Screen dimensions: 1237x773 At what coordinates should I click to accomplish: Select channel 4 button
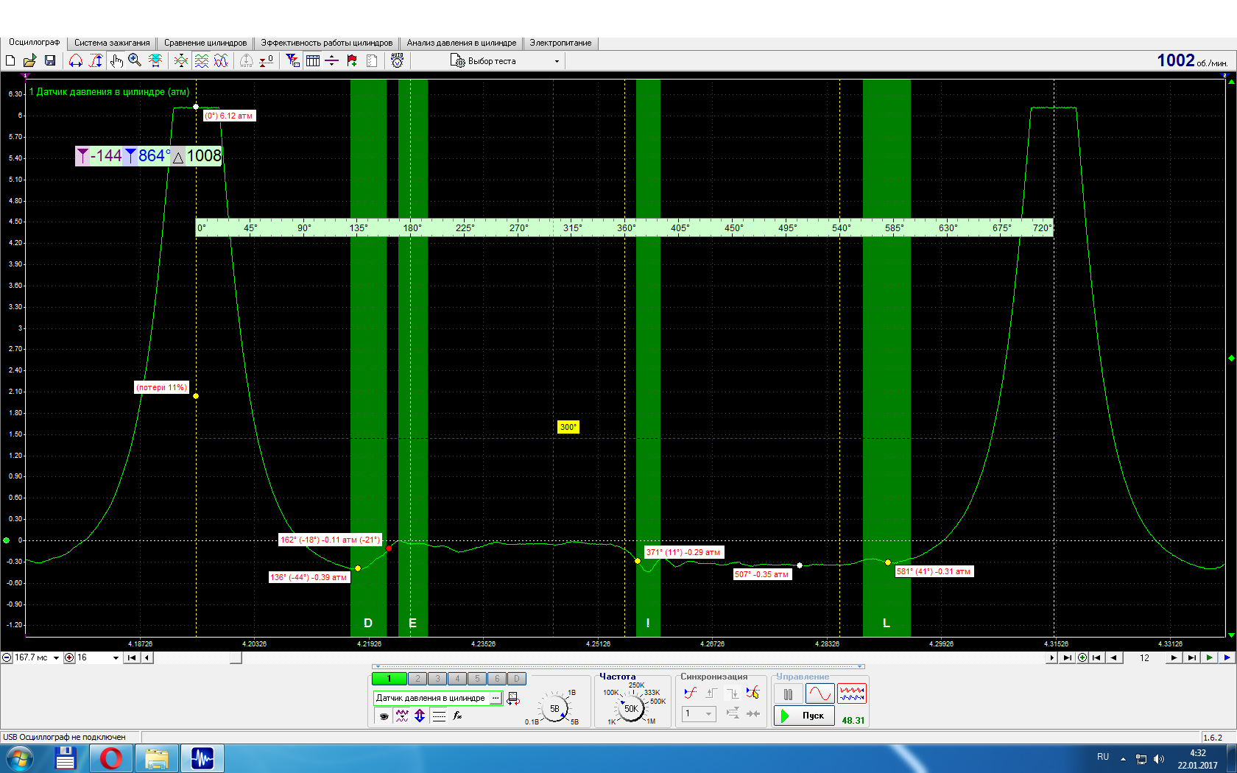coord(457,679)
